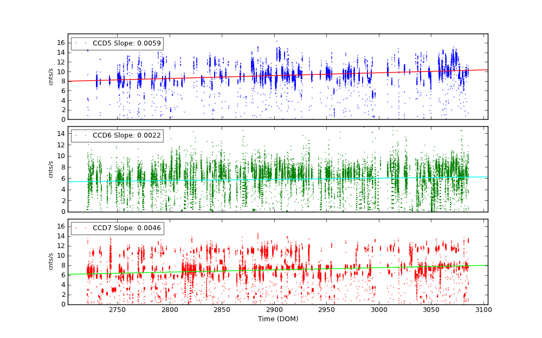Image resolution: width=542 pixels, height=338 pixels.
Task: Click the cyan trend line in CCD6 plot
Action: point(271,179)
